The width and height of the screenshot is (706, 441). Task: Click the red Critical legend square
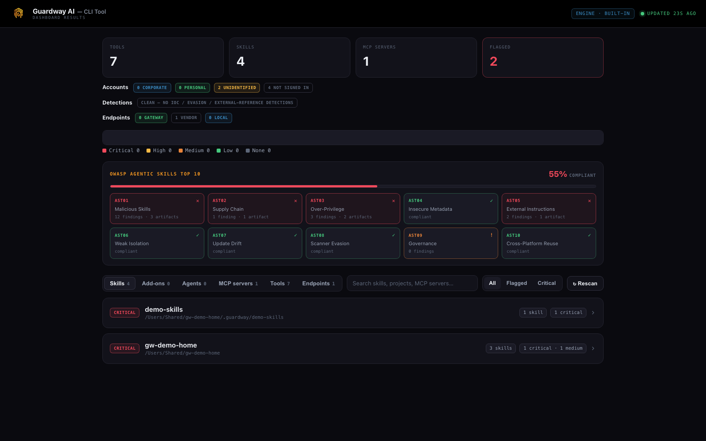(x=105, y=150)
